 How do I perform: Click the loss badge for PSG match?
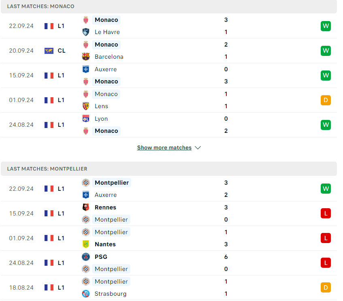(x=326, y=263)
